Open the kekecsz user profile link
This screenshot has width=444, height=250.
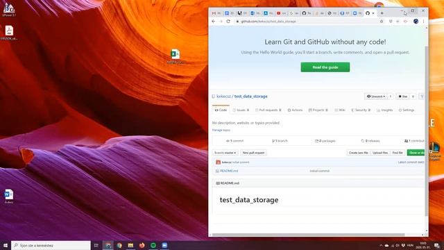pos(223,97)
